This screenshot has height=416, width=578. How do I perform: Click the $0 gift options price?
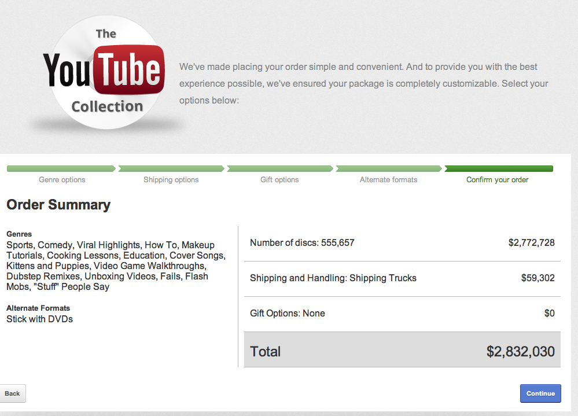pyautogui.click(x=549, y=313)
